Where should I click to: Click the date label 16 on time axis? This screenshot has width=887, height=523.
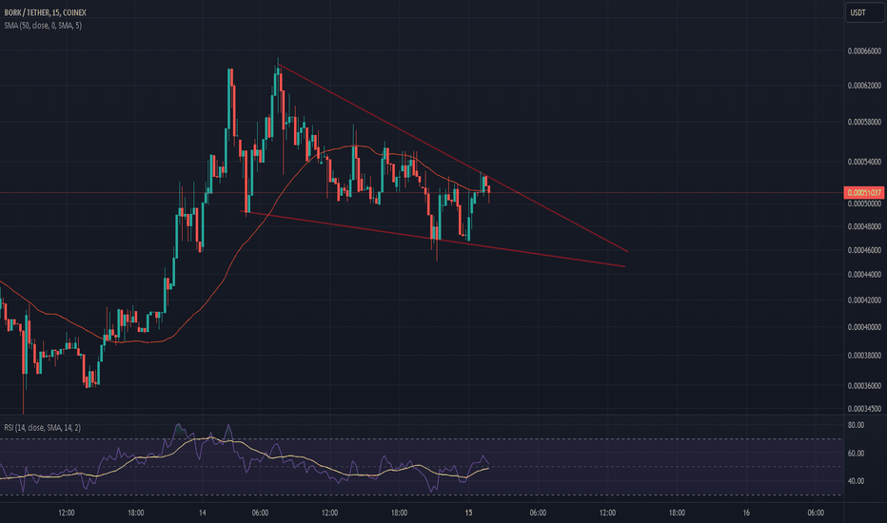coord(746,513)
